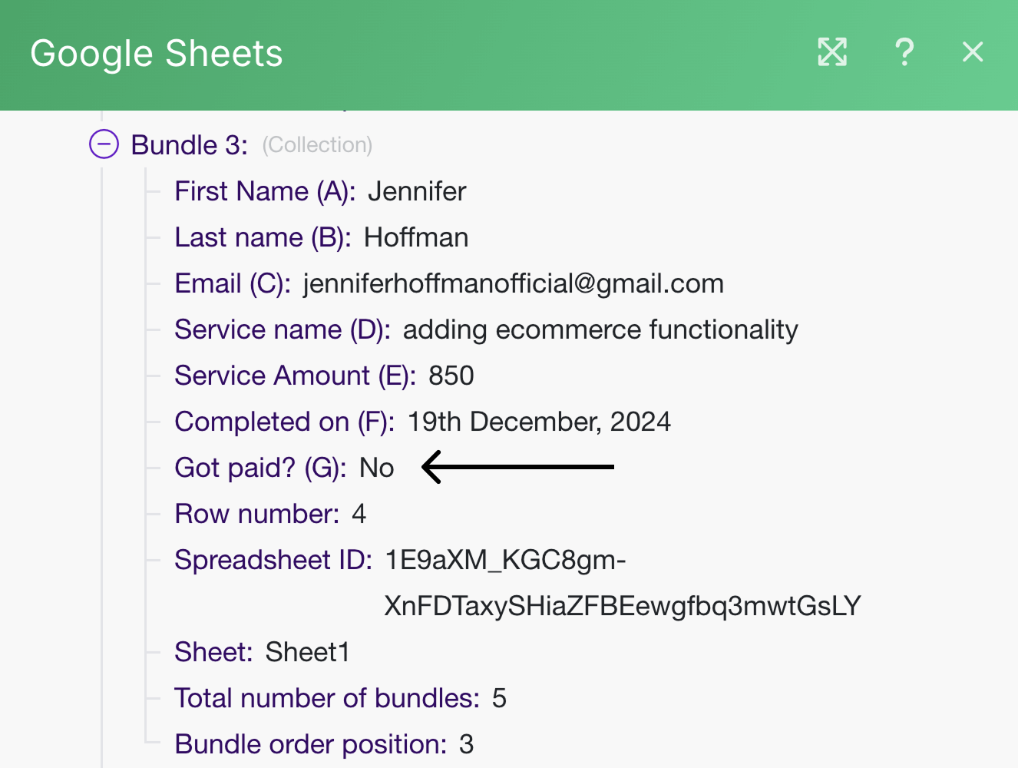Screen dimensions: 1018x768
Task: Click the value 850
Action: point(451,376)
